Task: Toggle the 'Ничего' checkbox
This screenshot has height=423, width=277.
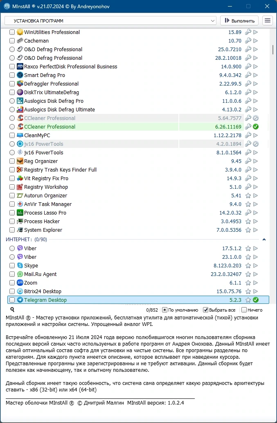Action: [244, 310]
